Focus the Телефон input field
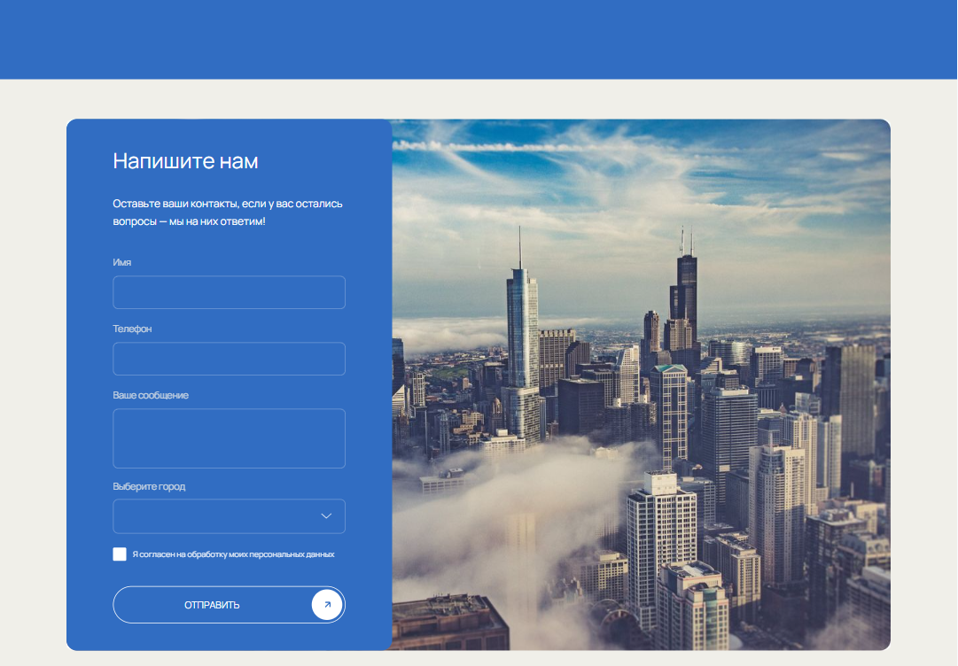958x666 pixels. click(230, 359)
